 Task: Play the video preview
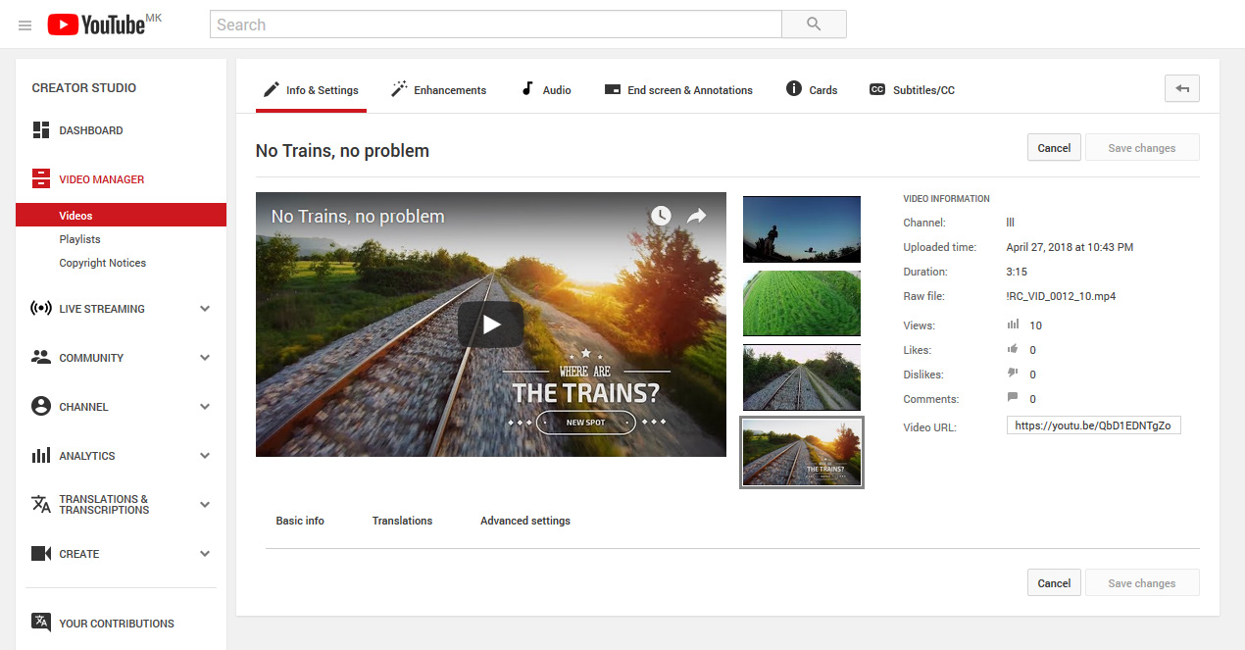[490, 325]
